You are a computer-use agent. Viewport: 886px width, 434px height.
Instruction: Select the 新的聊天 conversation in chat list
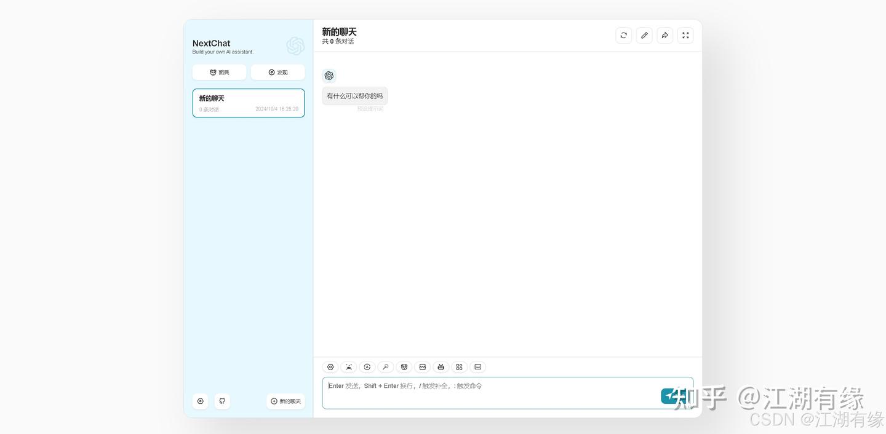coord(249,103)
